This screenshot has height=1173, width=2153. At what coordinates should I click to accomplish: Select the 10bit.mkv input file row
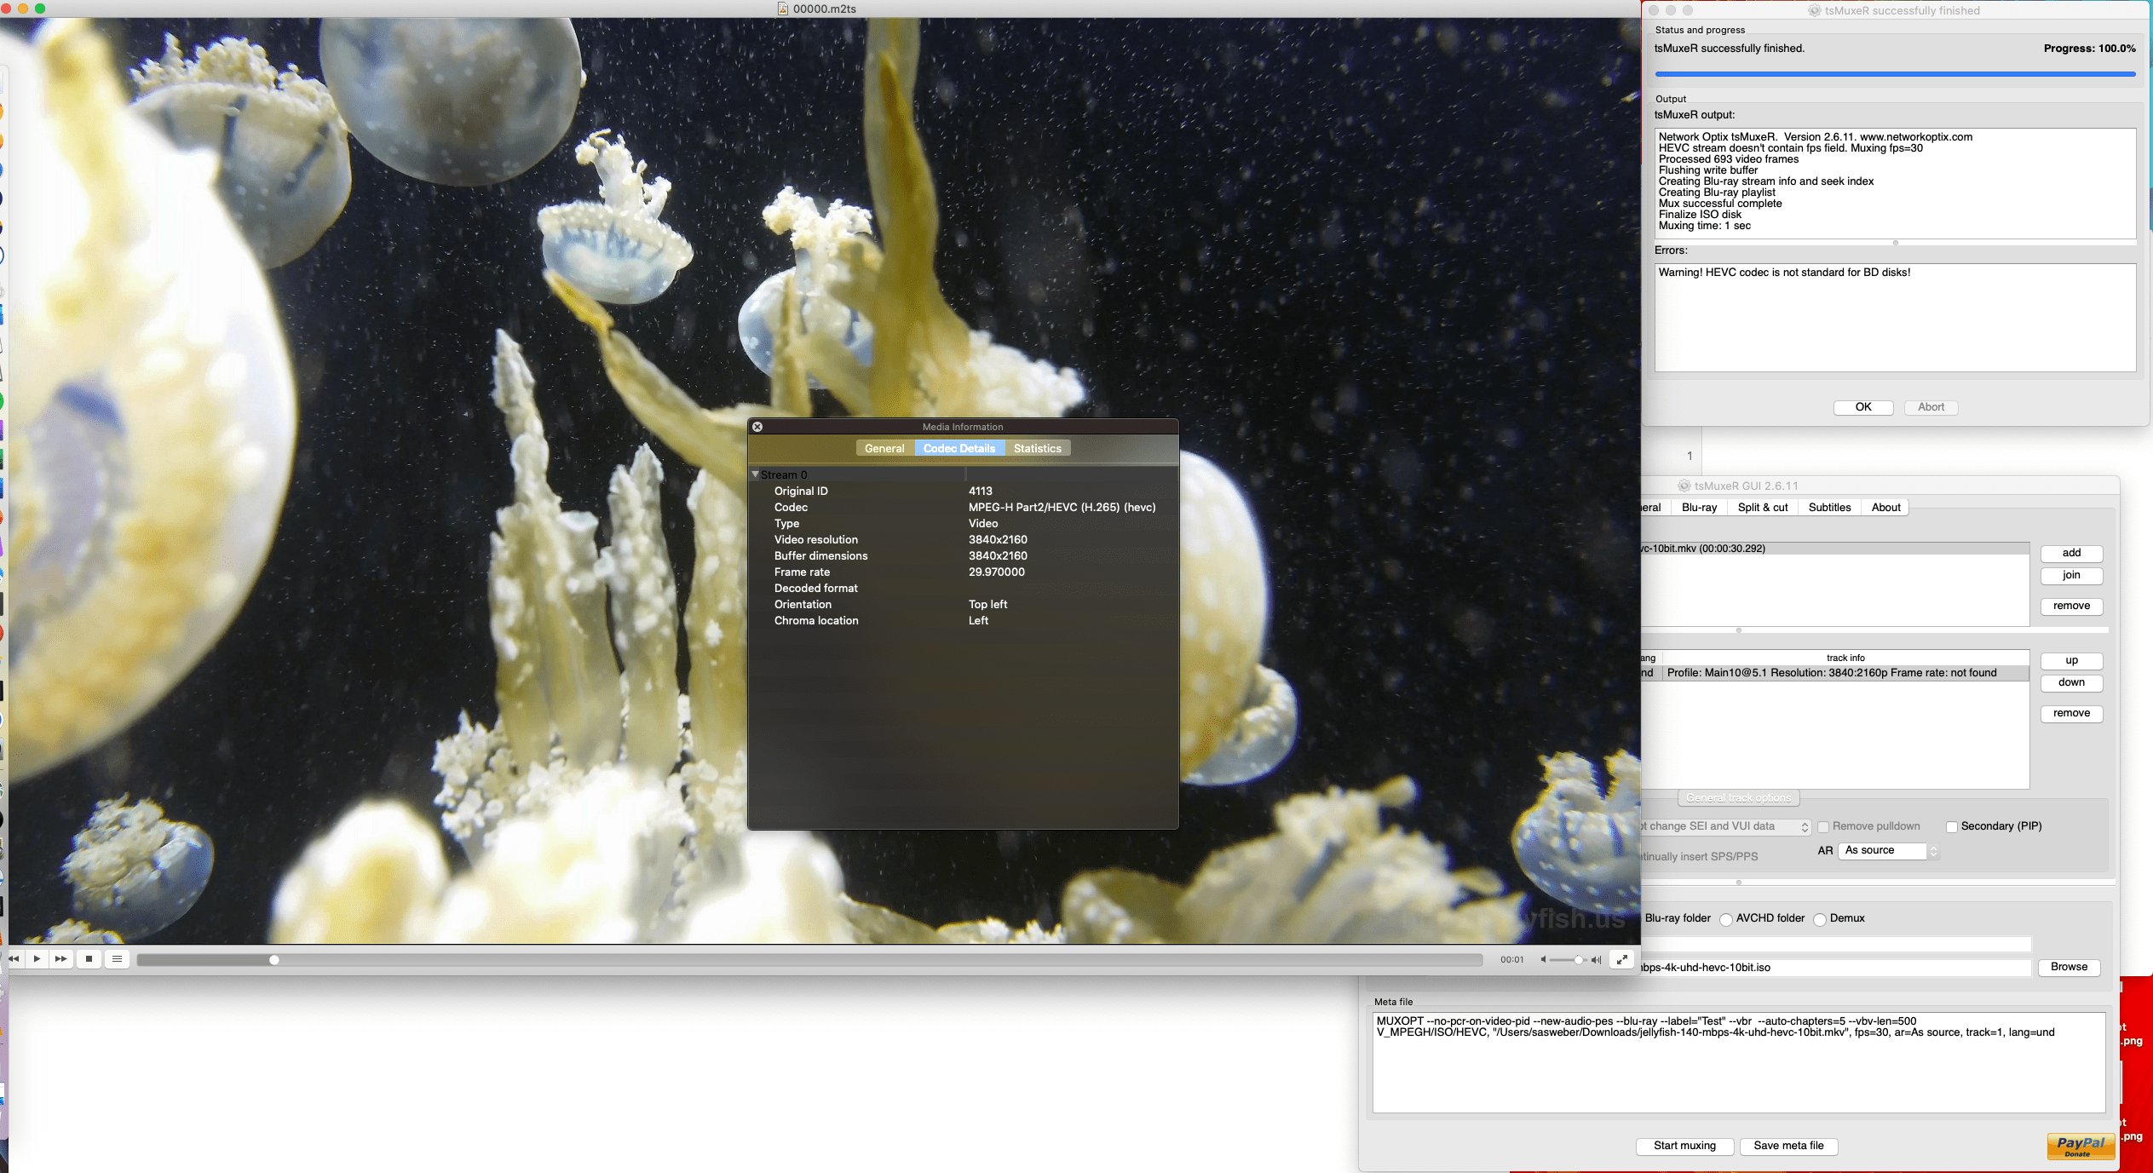click(1835, 549)
